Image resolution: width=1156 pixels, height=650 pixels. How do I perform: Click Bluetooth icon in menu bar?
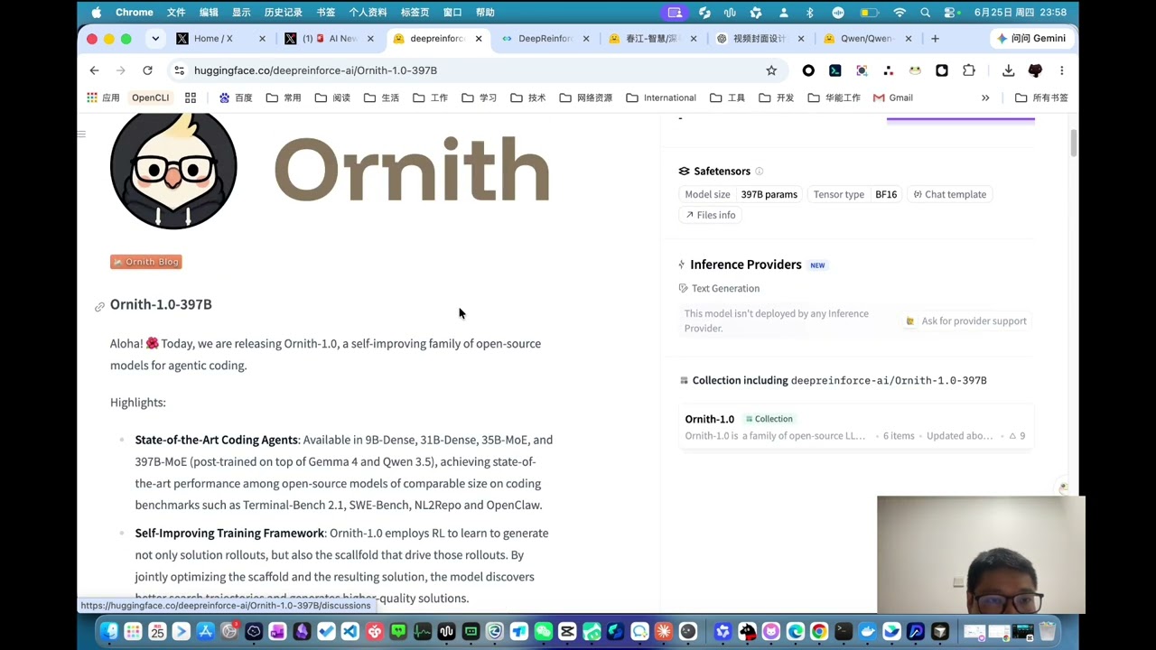click(x=809, y=13)
